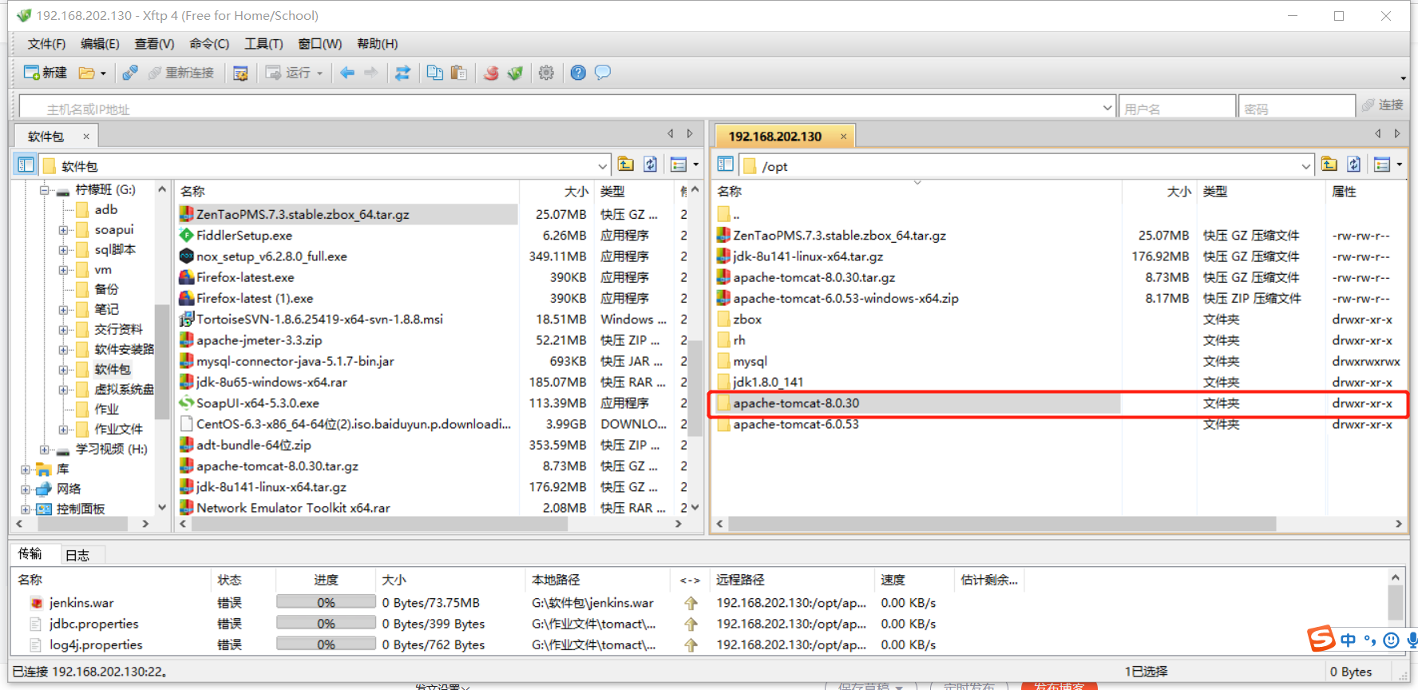
Task: Close the 192.168.202.130 remote tab
Action: tap(843, 137)
